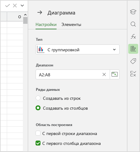
Task: Select Создавать из строк radio option
Action: (x=38, y=98)
